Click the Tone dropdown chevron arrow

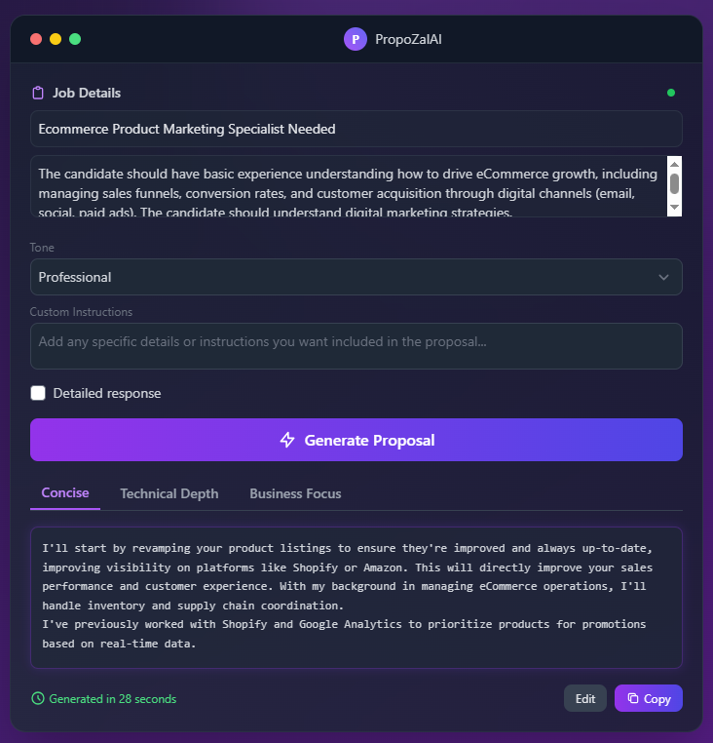663,277
